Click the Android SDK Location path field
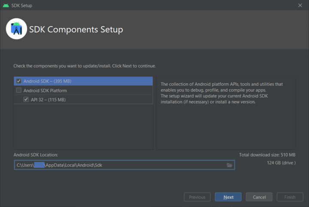The width and height of the screenshot is (309, 207). click(x=124, y=165)
